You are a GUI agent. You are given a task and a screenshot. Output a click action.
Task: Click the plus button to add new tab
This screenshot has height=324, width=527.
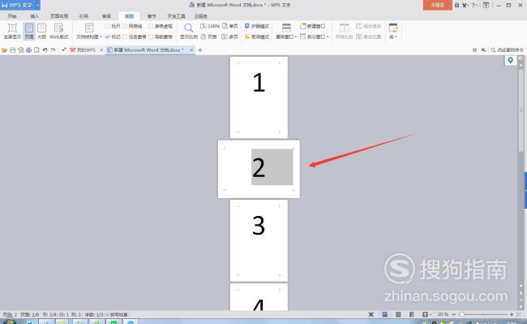[x=200, y=50]
